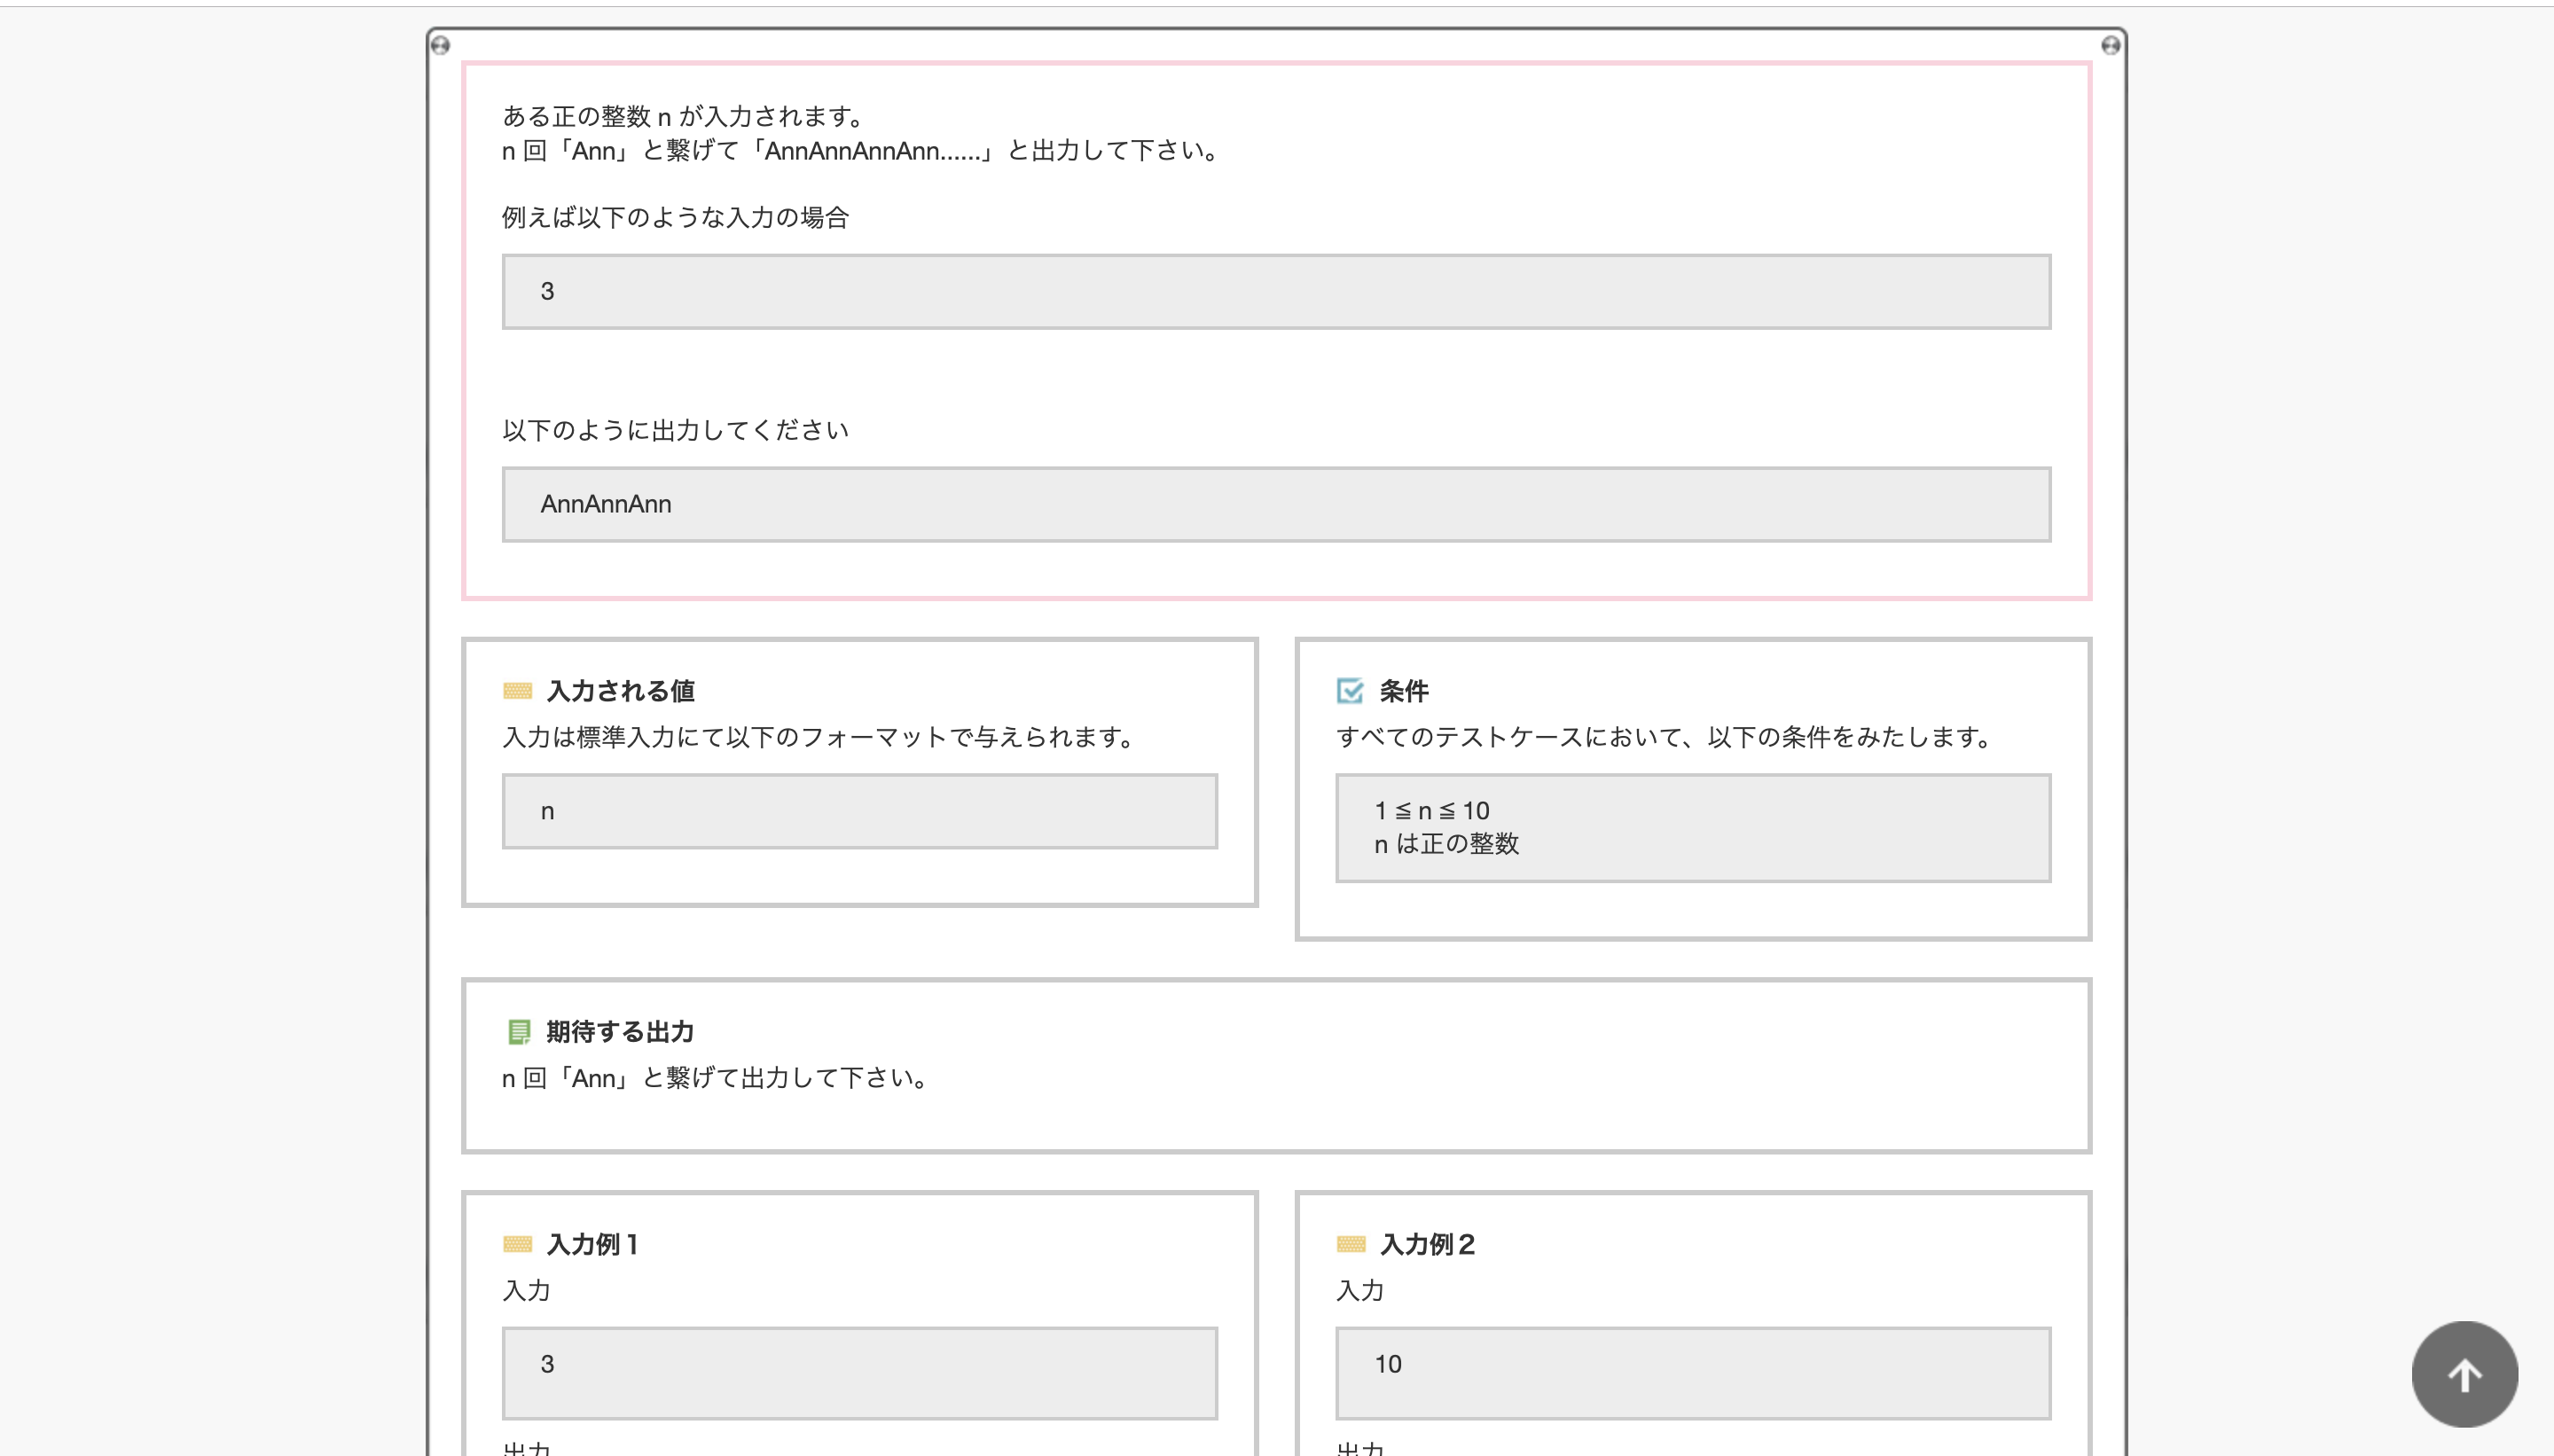Click the example input box containing 3
Screen dimensions: 2554x1456
point(1276,292)
